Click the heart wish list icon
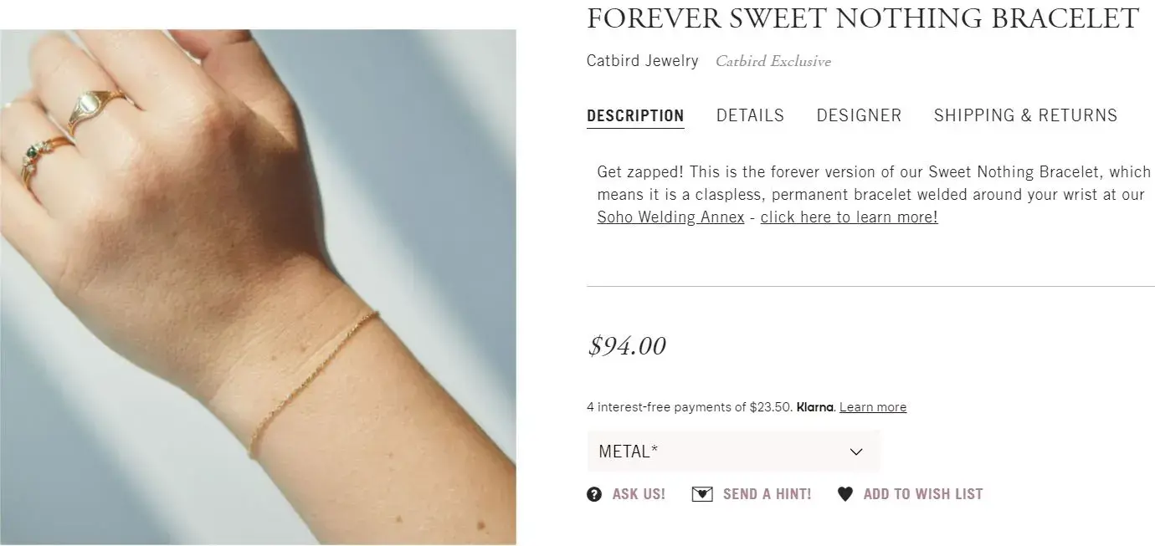Image resolution: width=1155 pixels, height=546 pixels. point(845,494)
